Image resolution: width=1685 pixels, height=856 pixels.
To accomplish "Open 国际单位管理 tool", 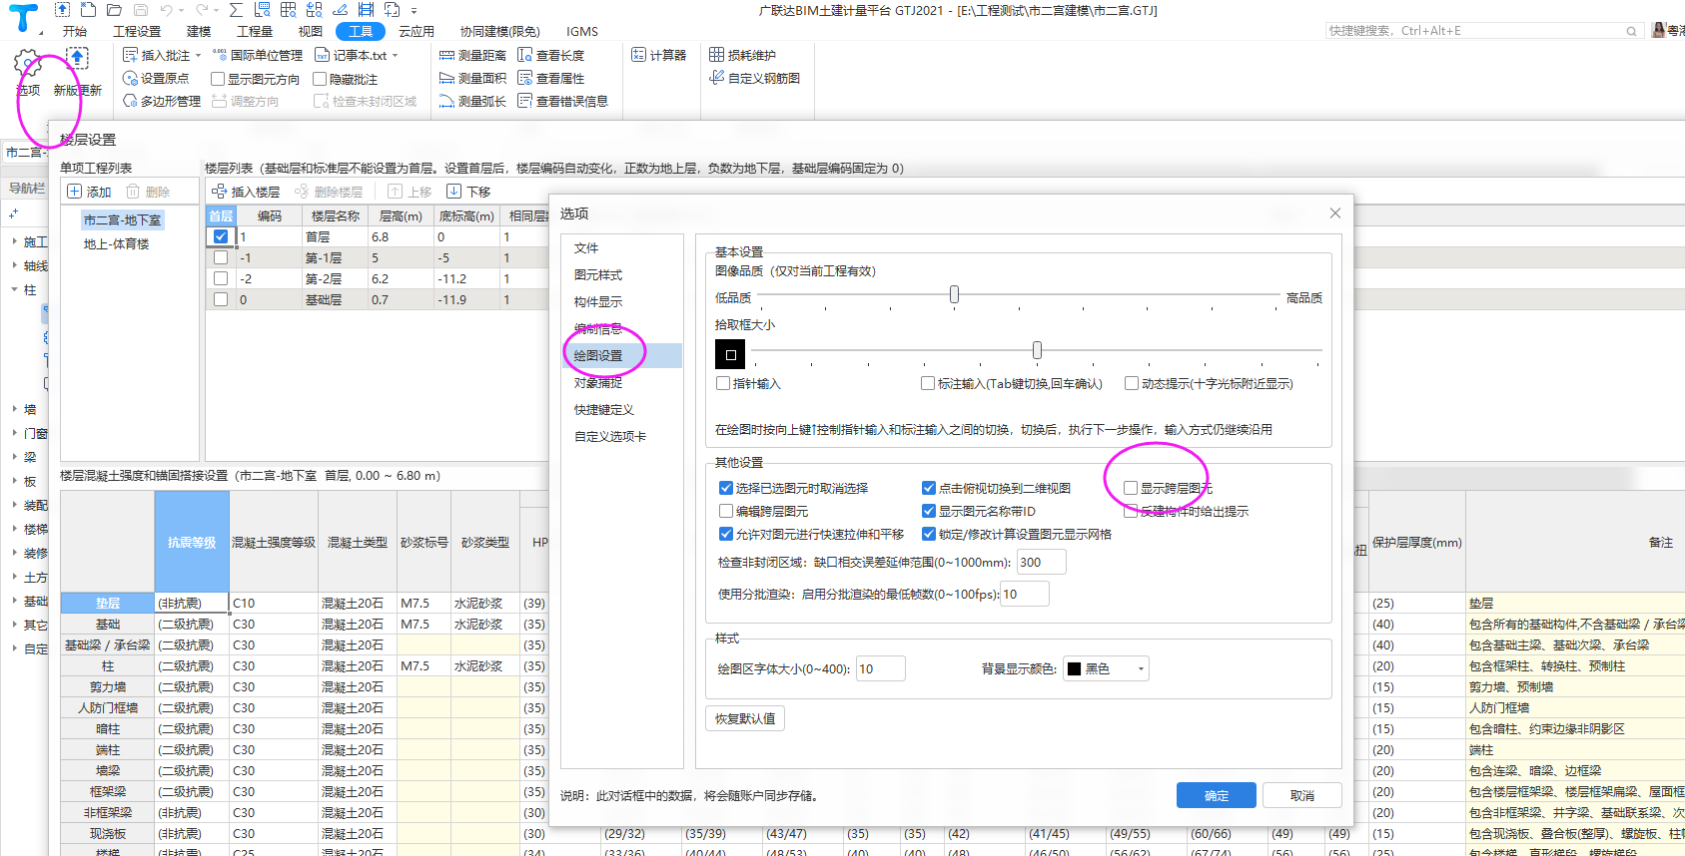I will pyautogui.click(x=258, y=55).
